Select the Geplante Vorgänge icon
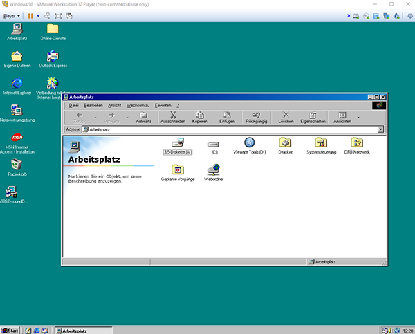 point(178,169)
